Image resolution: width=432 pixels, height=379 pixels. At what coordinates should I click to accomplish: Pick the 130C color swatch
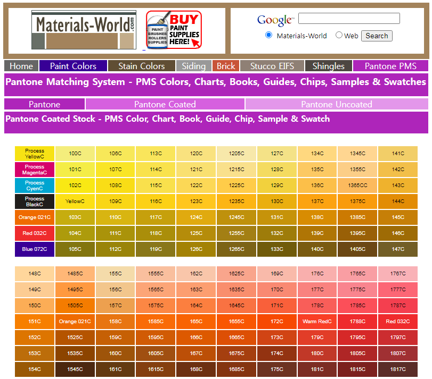tap(277, 201)
